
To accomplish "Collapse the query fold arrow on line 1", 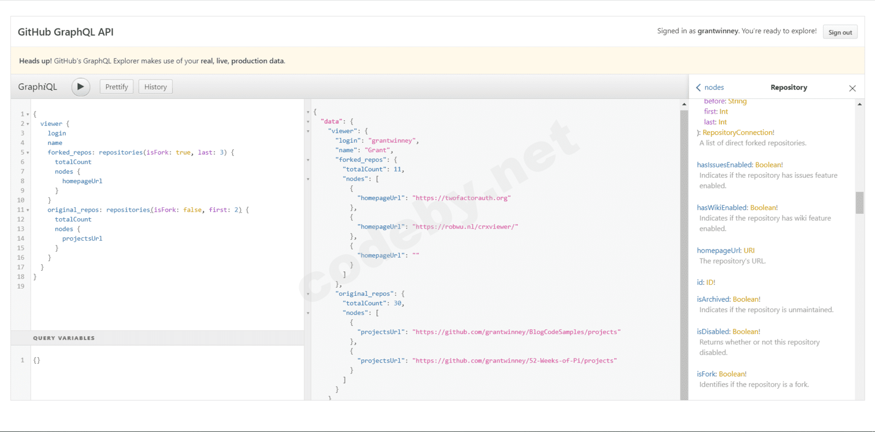I will pyautogui.click(x=28, y=115).
